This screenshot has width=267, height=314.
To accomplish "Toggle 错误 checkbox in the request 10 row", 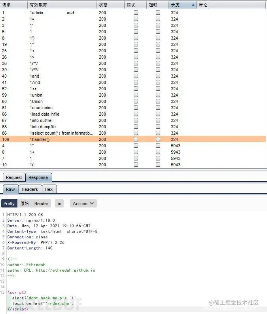I will click(136, 165).
